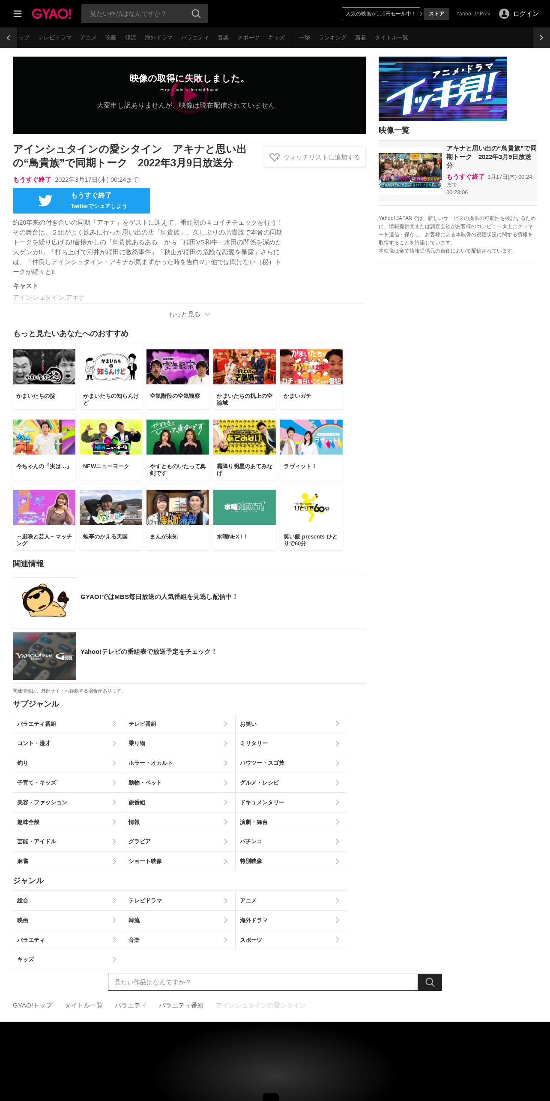Open 水曜NEXT！ recommendation thumbnail
The height and width of the screenshot is (1101, 550).
tap(245, 507)
